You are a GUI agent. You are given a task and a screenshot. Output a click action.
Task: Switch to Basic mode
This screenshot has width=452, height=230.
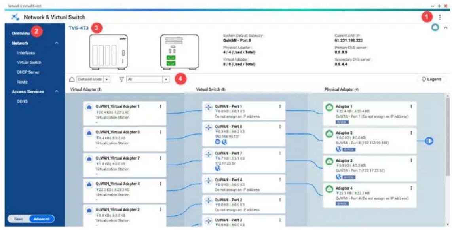tap(19, 219)
